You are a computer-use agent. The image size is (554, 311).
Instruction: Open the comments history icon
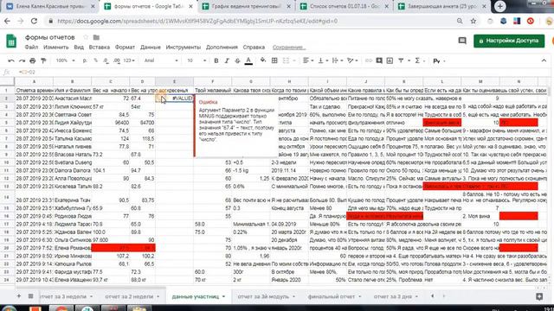tap(462, 41)
